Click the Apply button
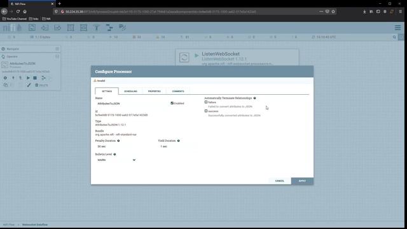 tap(302, 181)
